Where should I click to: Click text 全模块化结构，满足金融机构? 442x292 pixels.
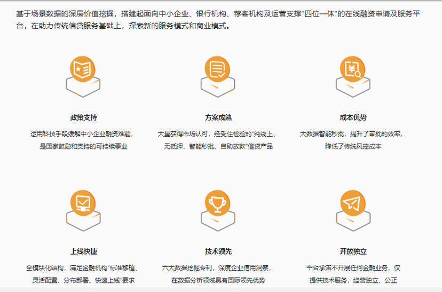[67, 268]
